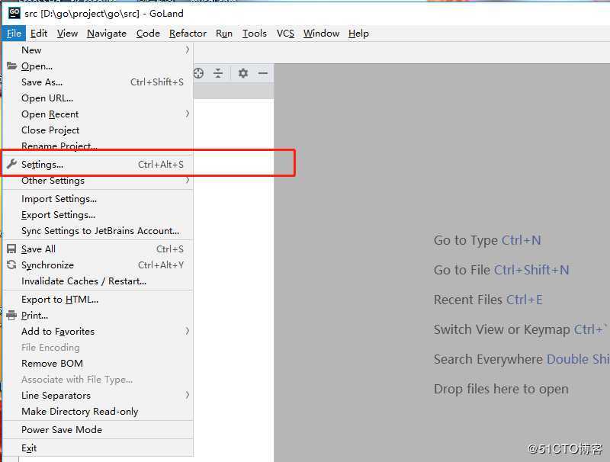
Task: Open the View menu
Action: (x=67, y=34)
